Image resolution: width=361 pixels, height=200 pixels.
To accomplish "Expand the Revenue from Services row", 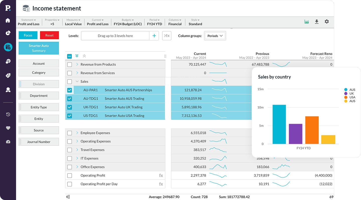I will [77, 73].
